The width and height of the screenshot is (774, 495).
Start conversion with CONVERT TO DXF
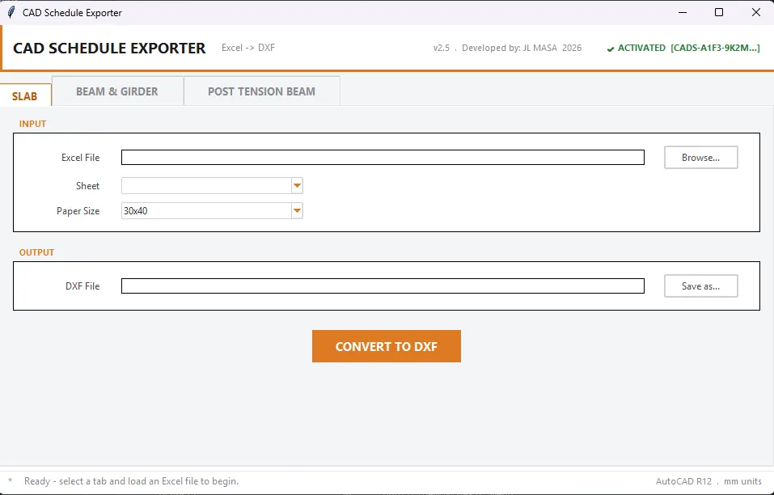click(387, 346)
